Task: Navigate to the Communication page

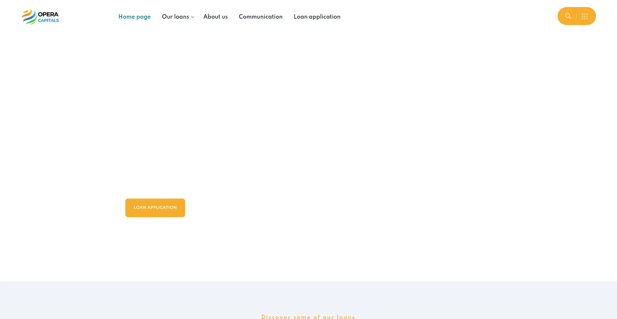Action: (260, 17)
